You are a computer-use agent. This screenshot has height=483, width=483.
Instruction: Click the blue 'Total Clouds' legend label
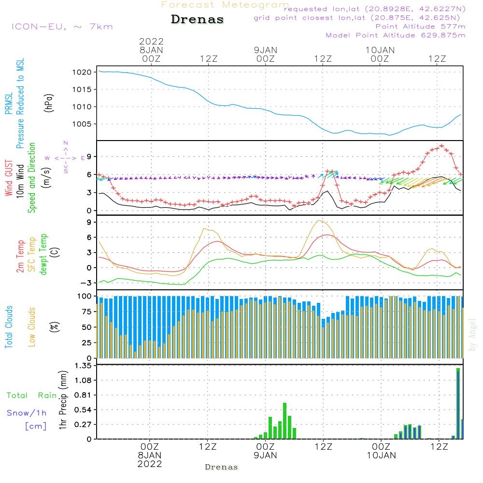(x=9, y=327)
